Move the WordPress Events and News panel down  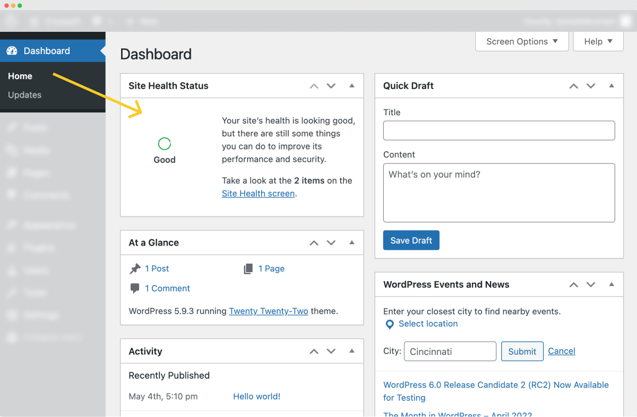click(x=591, y=285)
